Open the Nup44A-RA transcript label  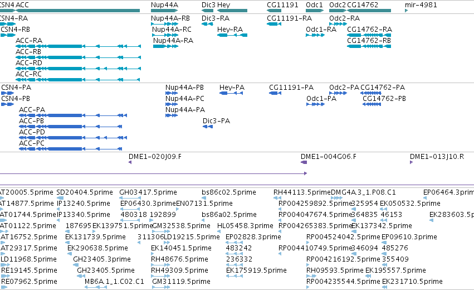[173, 41]
